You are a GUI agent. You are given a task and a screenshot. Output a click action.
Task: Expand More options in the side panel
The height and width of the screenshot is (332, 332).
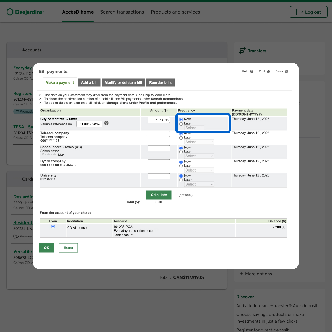click(x=256, y=274)
